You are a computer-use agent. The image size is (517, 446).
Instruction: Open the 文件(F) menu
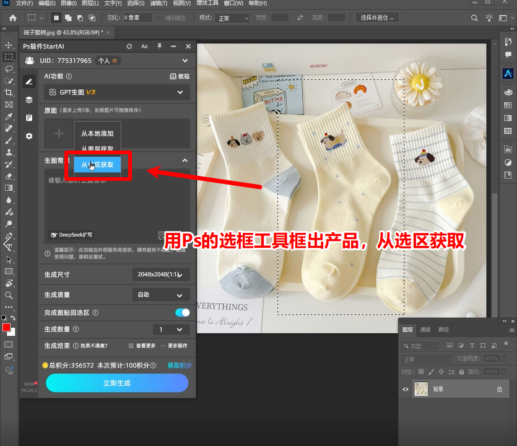(x=24, y=3)
